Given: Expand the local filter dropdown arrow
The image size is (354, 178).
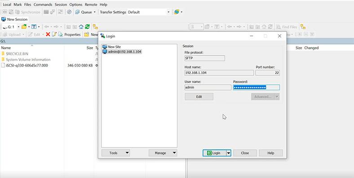Looking at the screenshot, I should (39, 27).
